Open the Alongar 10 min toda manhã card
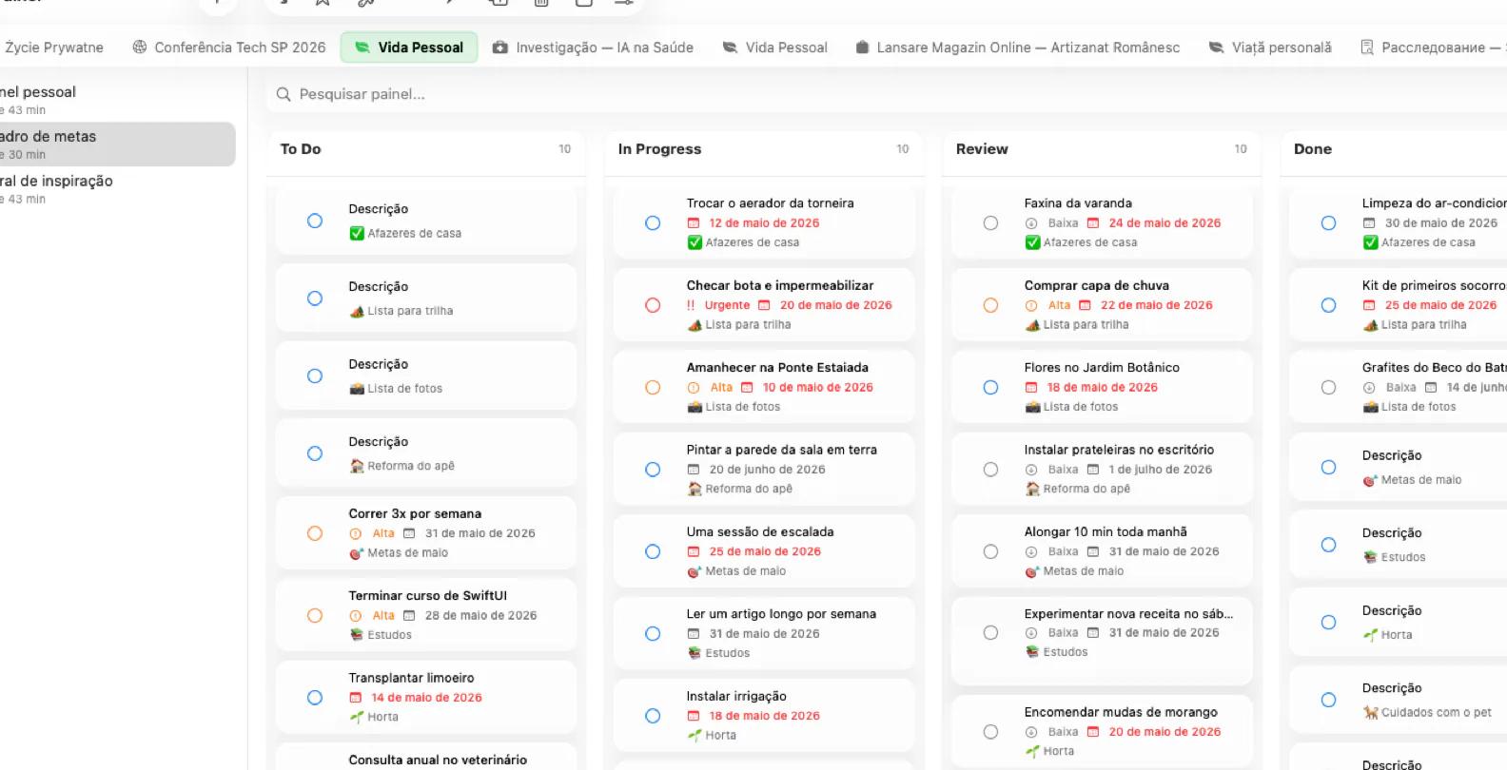The height and width of the screenshot is (770, 1507). click(x=1102, y=551)
